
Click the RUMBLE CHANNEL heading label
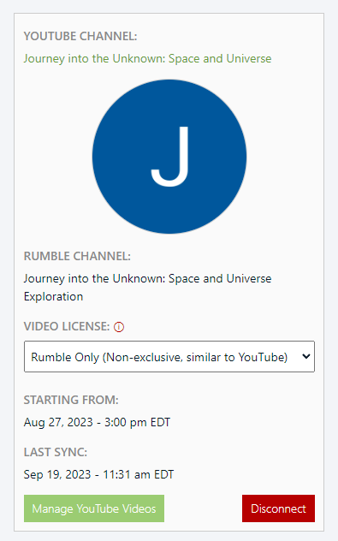click(x=77, y=256)
